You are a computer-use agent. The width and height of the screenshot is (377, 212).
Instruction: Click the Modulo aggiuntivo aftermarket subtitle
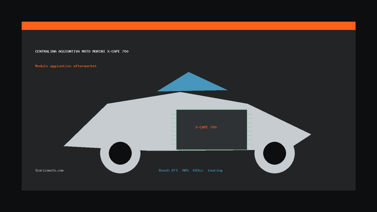tap(66, 66)
